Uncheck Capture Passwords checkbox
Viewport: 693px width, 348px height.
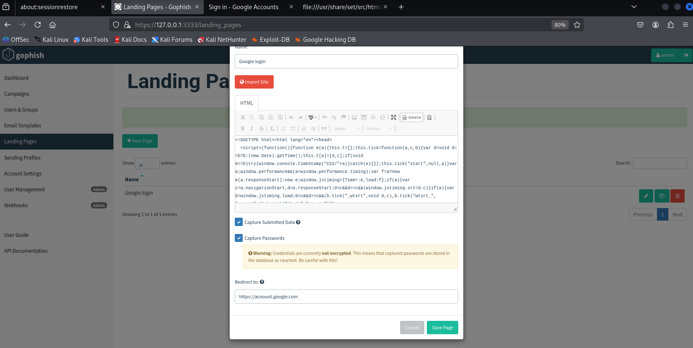pos(239,238)
